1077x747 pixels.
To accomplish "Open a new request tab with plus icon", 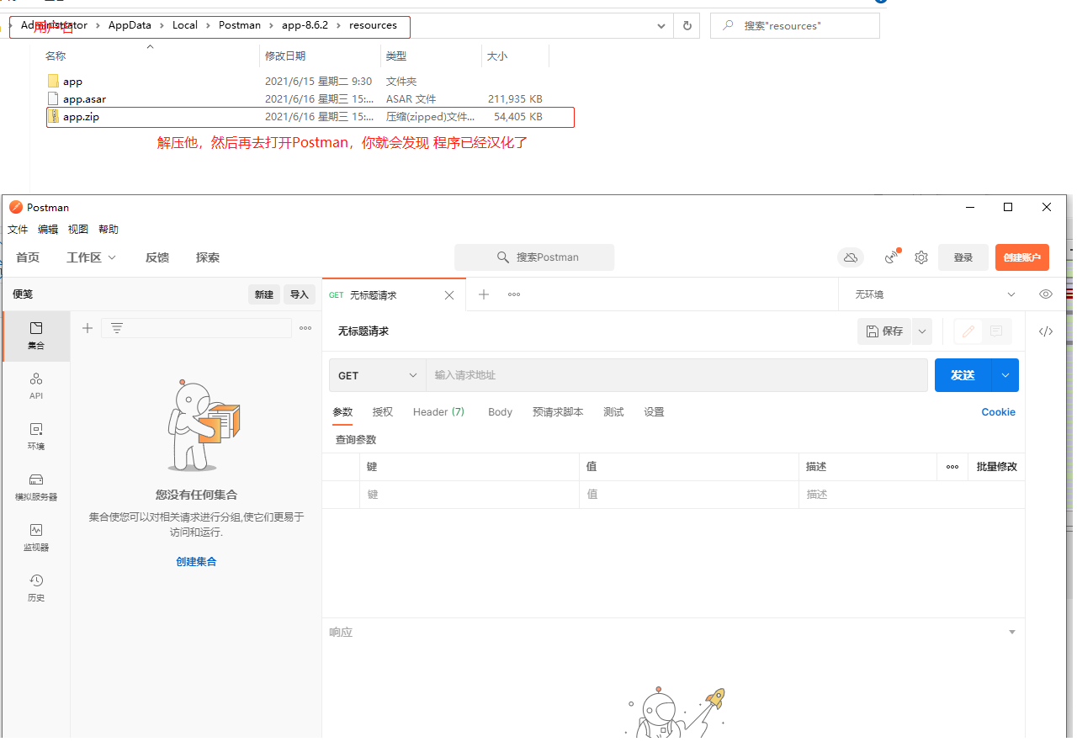I will tap(484, 294).
